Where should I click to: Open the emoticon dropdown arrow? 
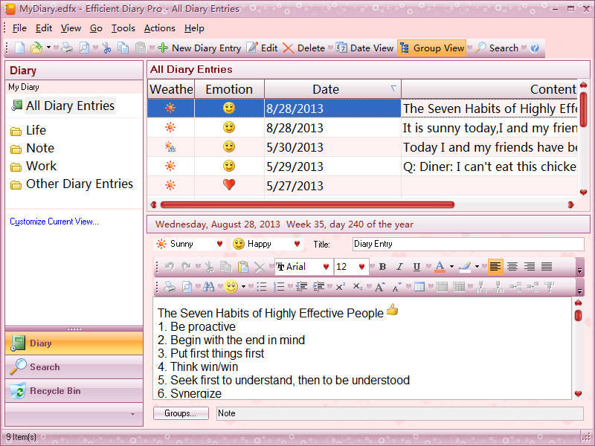tap(244, 287)
